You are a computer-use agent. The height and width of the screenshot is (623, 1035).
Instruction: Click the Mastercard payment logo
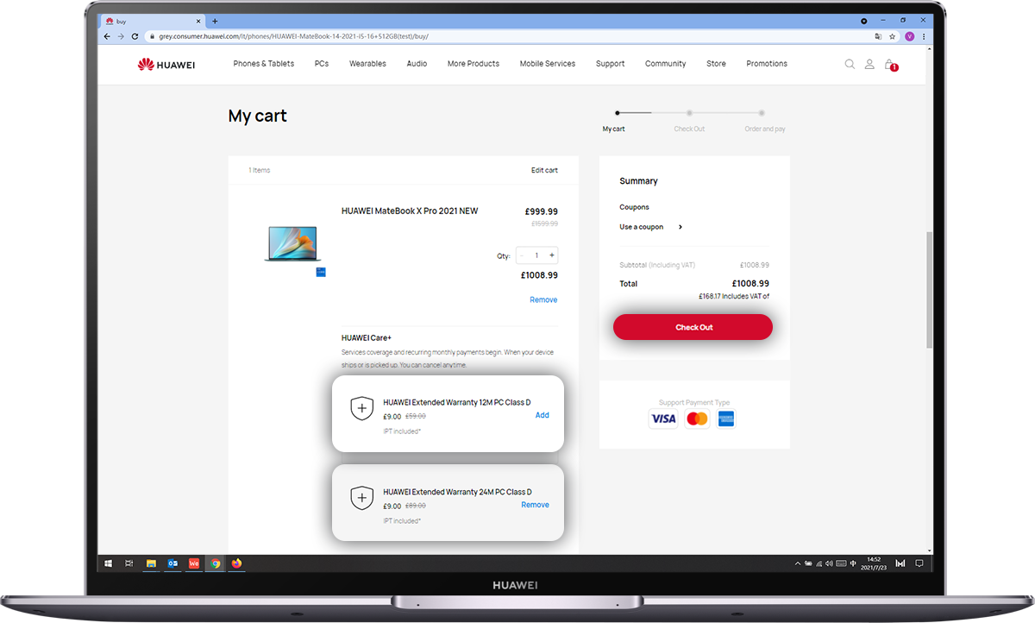[697, 418]
